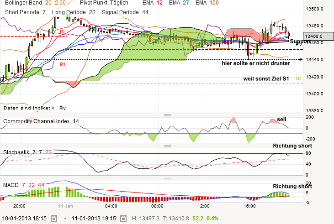Click the low value T: 13410.8

click(176, 219)
